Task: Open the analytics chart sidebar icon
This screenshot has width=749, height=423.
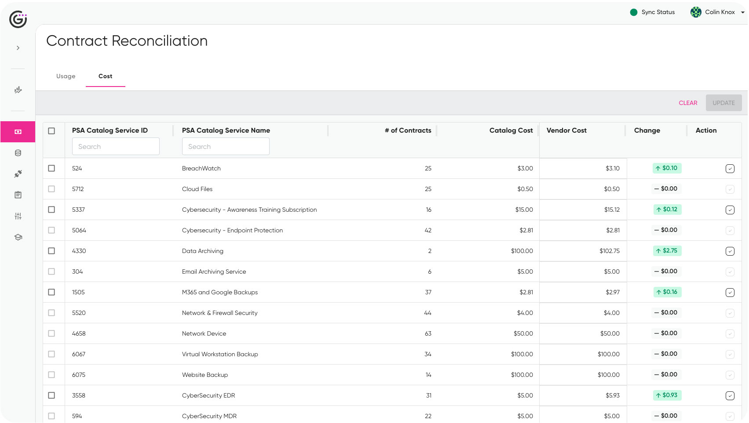Action: point(18,90)
